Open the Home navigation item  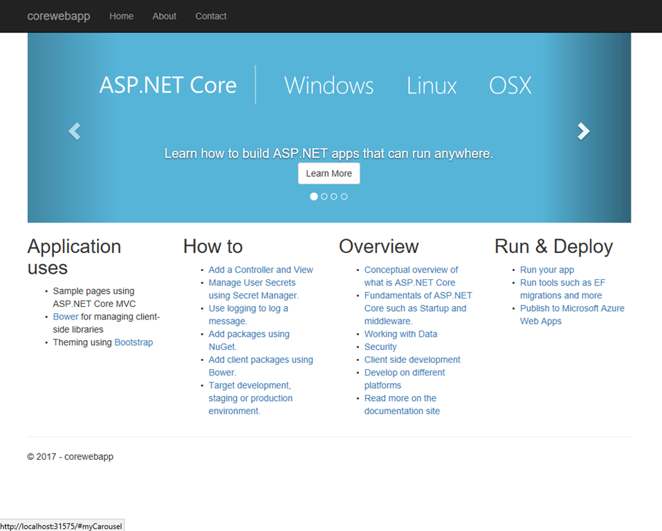122,16
